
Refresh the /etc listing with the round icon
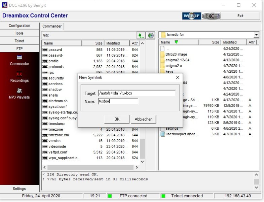tap(151, 35)
